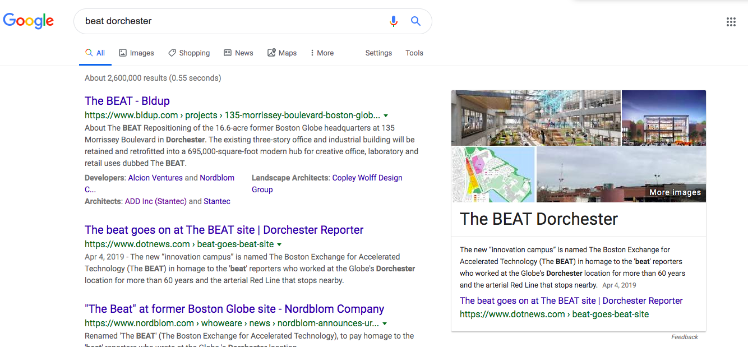
Task: Open 'The beat goes on' Dorchester Reporter result
Action: click(x=224, y=230)
